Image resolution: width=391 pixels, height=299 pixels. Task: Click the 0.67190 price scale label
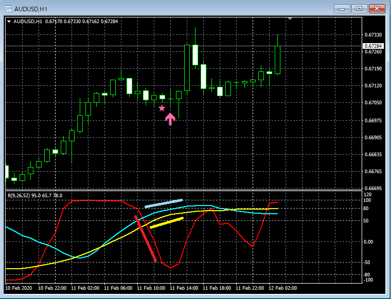(x=373, y=69)
